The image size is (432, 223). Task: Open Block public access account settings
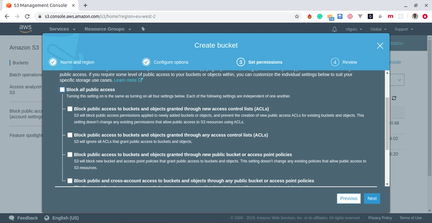tap(26, 114)
